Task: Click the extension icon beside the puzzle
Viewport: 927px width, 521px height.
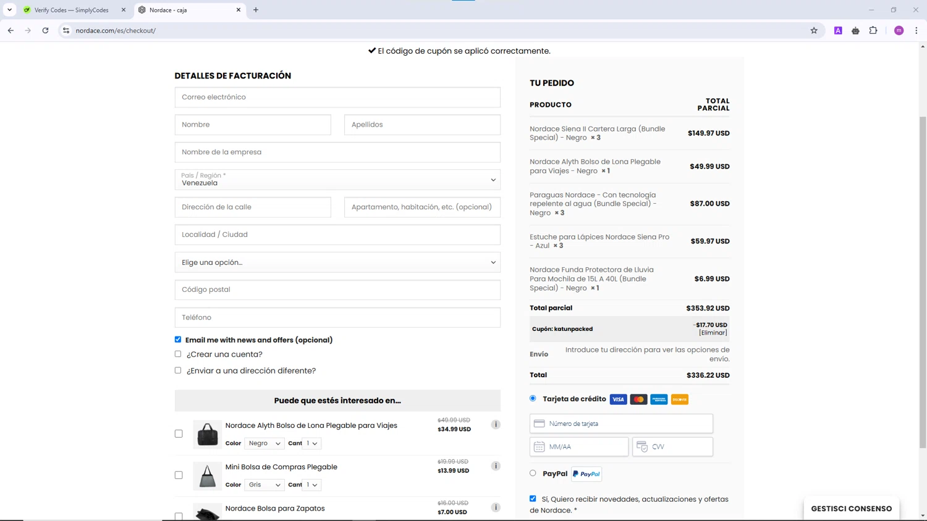Action: [x=855, y=30]
